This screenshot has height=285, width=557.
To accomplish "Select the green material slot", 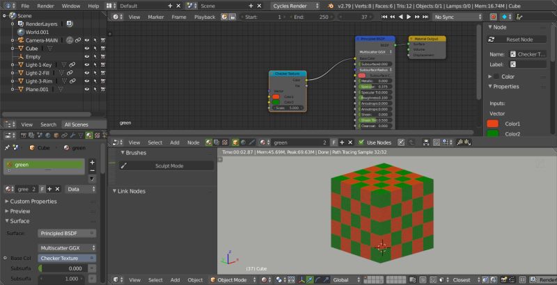I will coord(44,165).
